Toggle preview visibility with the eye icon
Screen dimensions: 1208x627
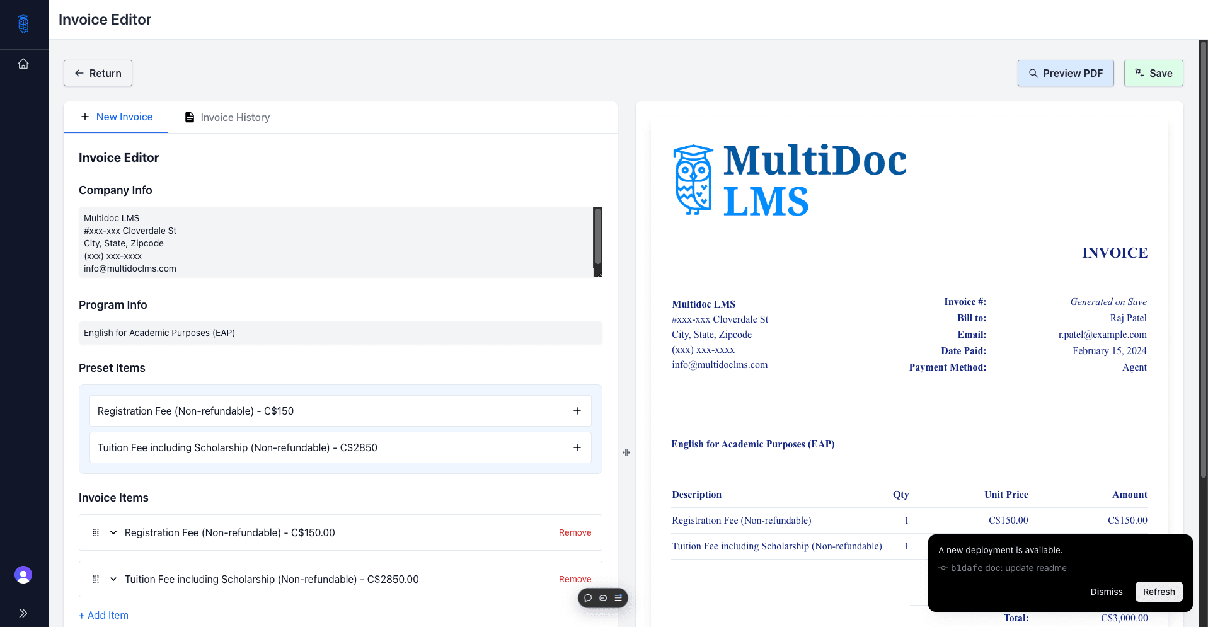(603, 597)
